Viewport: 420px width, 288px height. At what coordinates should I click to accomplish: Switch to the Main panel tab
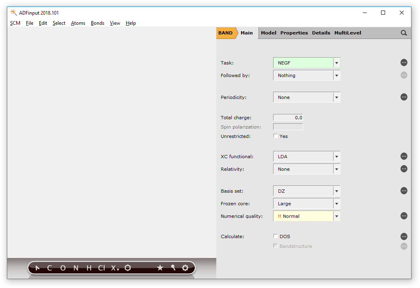tap(247, 33)
